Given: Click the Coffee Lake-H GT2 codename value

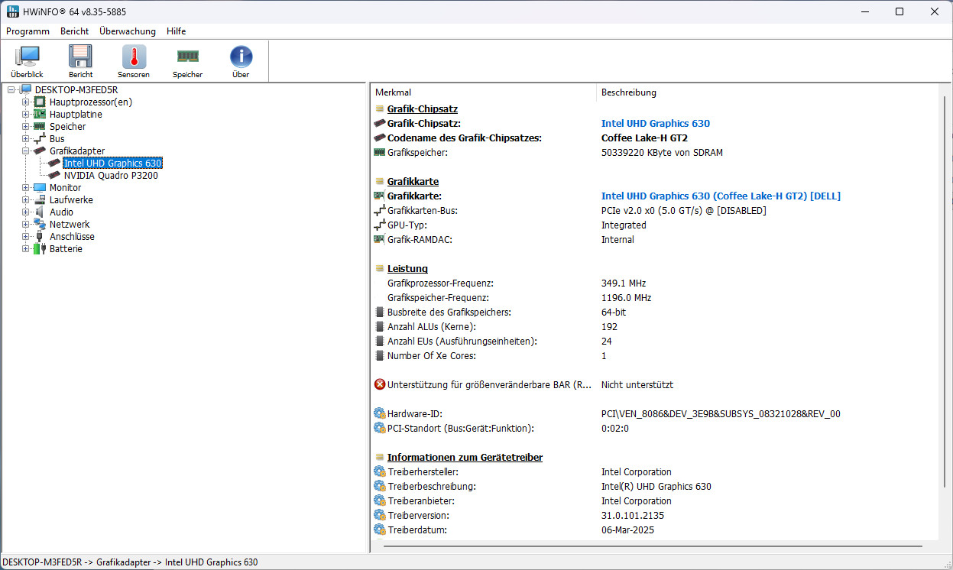Looking at the screenshot, I should (x=644, y=138).
